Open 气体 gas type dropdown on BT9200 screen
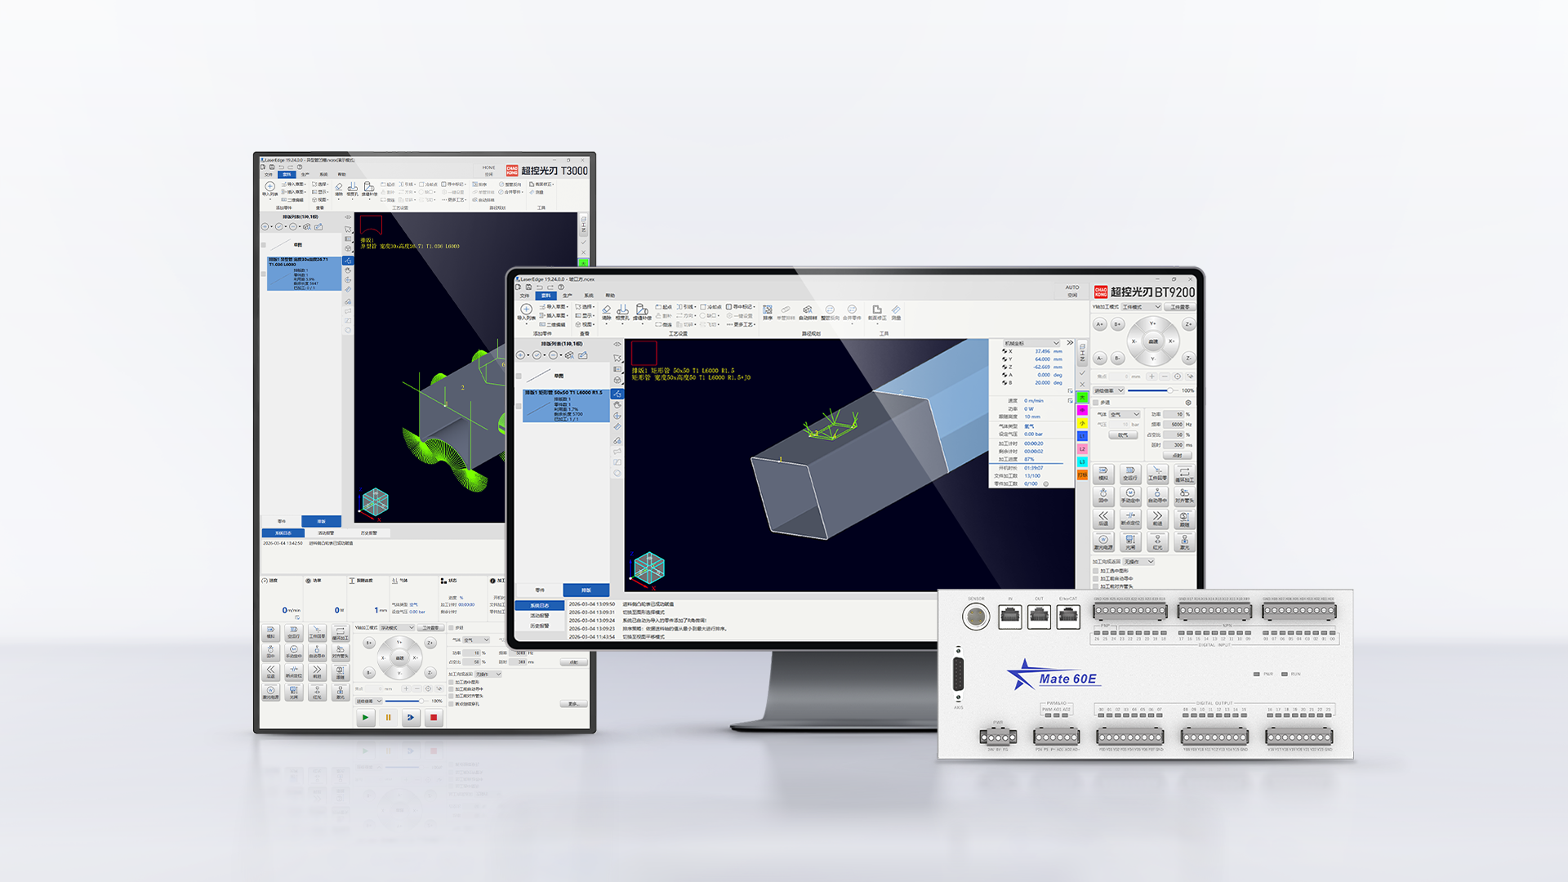This screenshot has width=1568, height=882. coord(1125,414)
